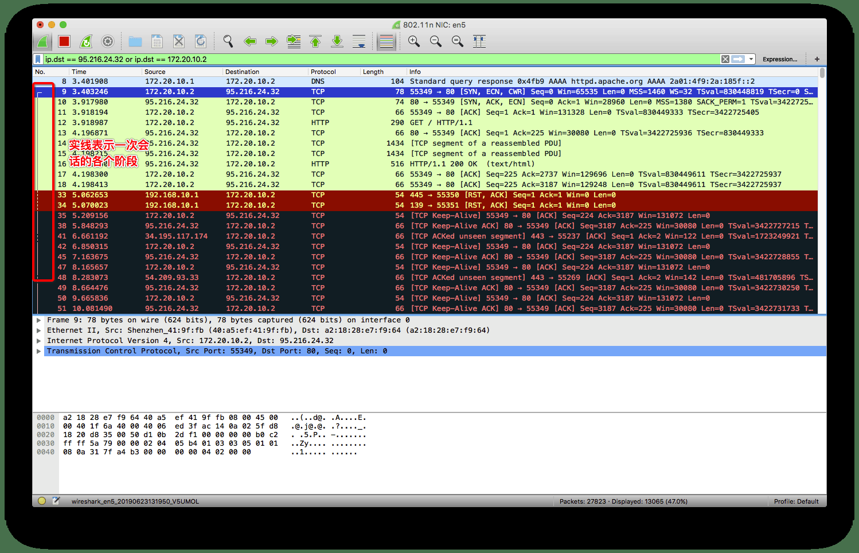Expand the Ethernet II section
Viewport: 859px width, 553px height.
point(39,330)
